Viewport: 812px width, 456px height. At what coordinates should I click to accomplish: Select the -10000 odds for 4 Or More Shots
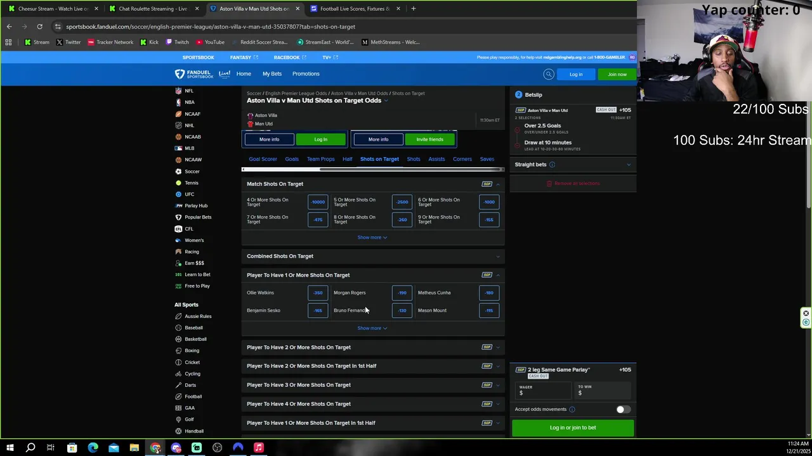click(318, 202)
